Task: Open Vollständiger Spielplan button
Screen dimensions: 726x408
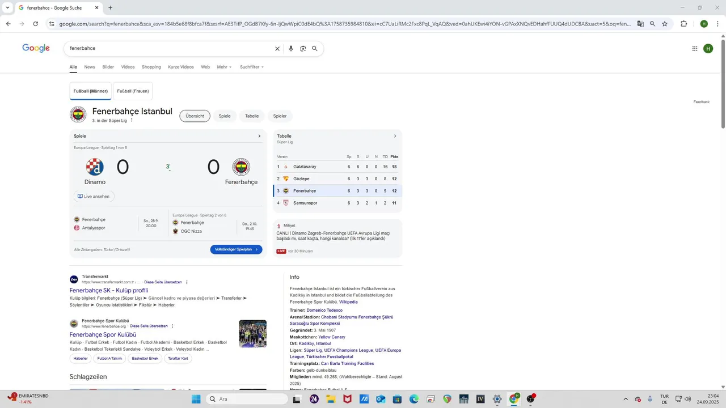Action: pyautogui.click(x=236, y=249)
